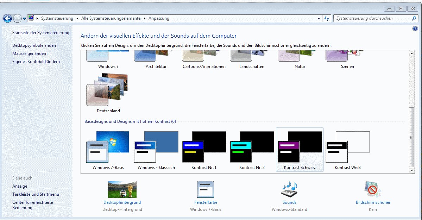Open Sounds via the music notes icon

click(x=289, y=189)
